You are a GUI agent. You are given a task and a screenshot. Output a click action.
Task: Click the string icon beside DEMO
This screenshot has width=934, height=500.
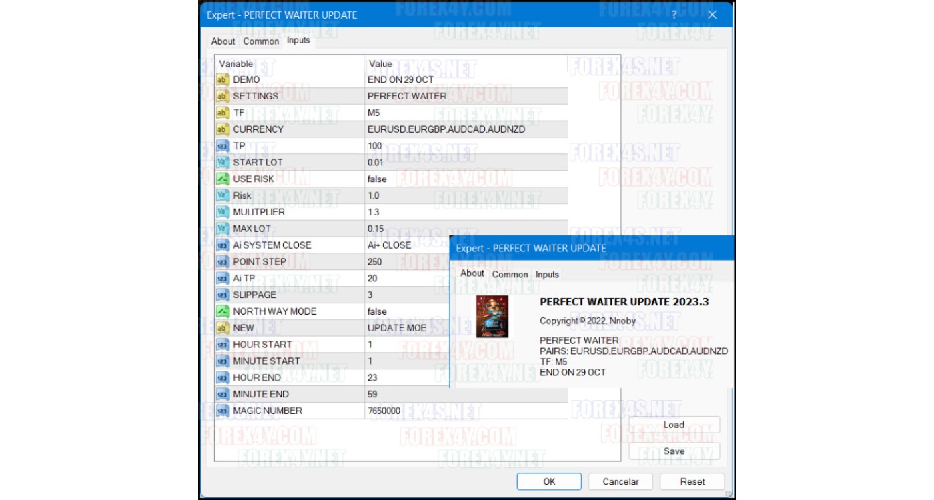[223, 80]
